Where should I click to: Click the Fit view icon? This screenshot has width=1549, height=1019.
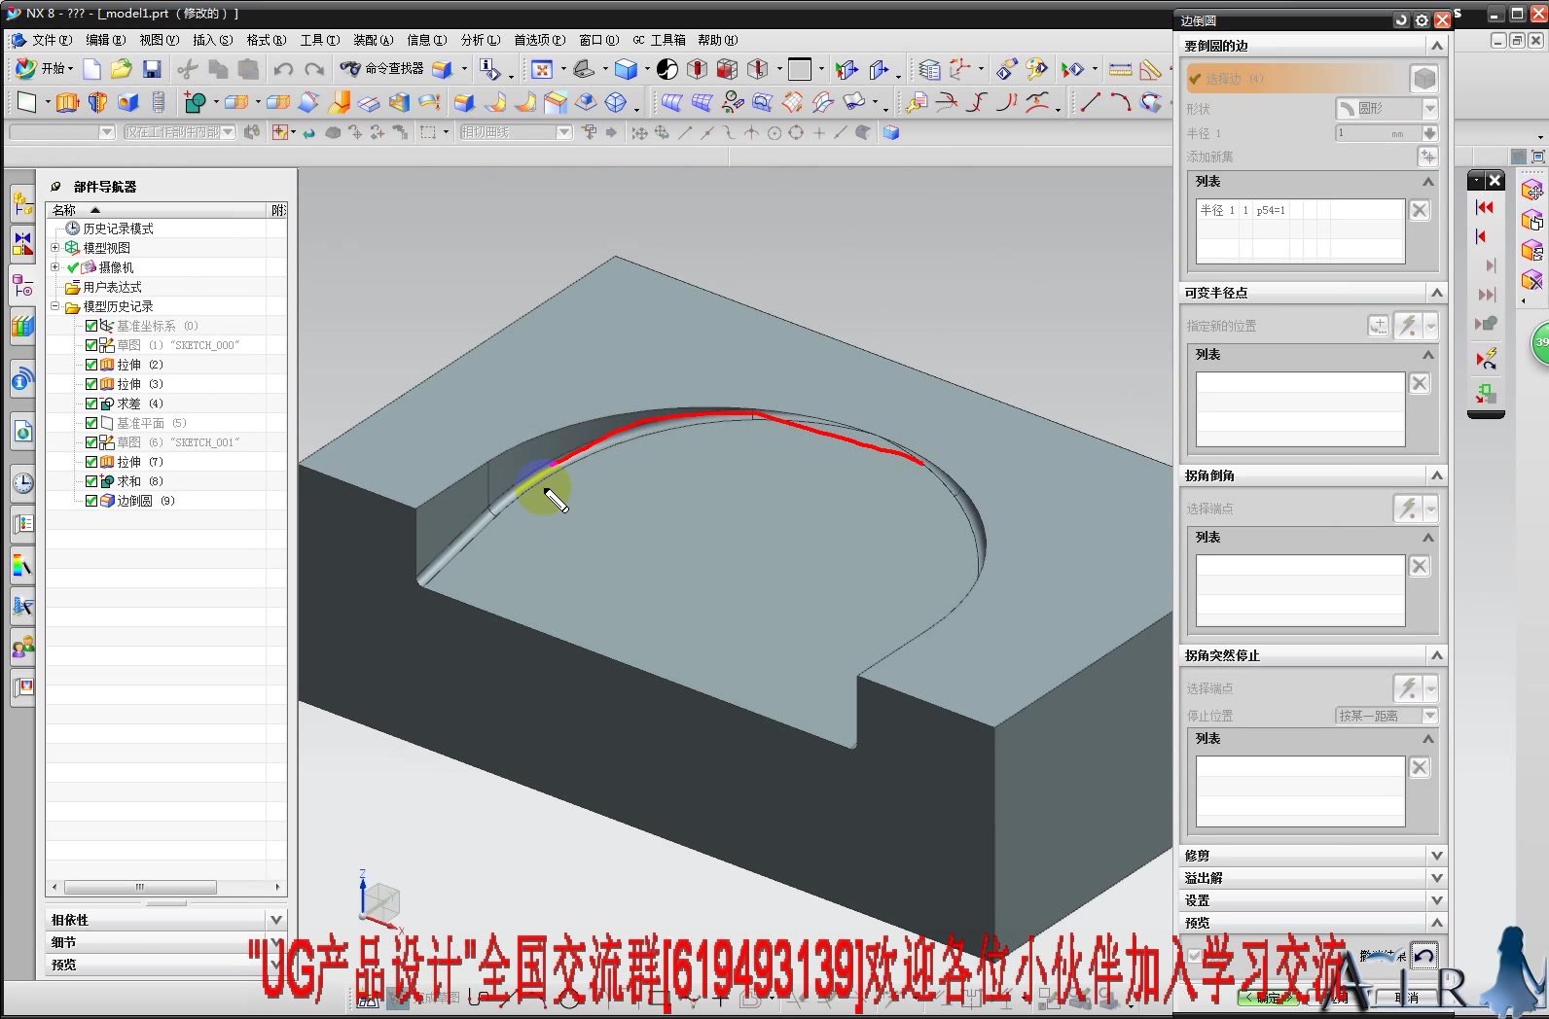pyautogui.click(x=542, y=69)
